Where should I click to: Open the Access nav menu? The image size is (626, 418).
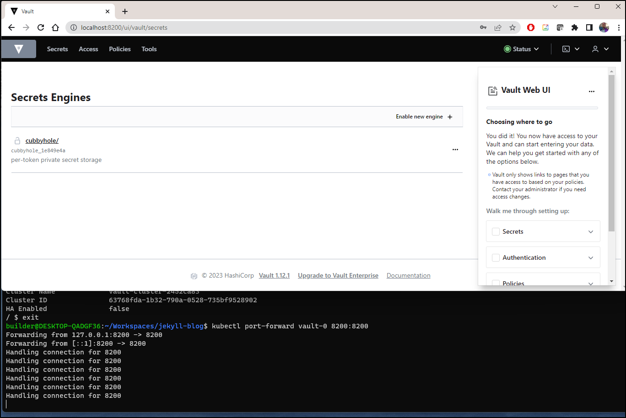tap(88, 49)
